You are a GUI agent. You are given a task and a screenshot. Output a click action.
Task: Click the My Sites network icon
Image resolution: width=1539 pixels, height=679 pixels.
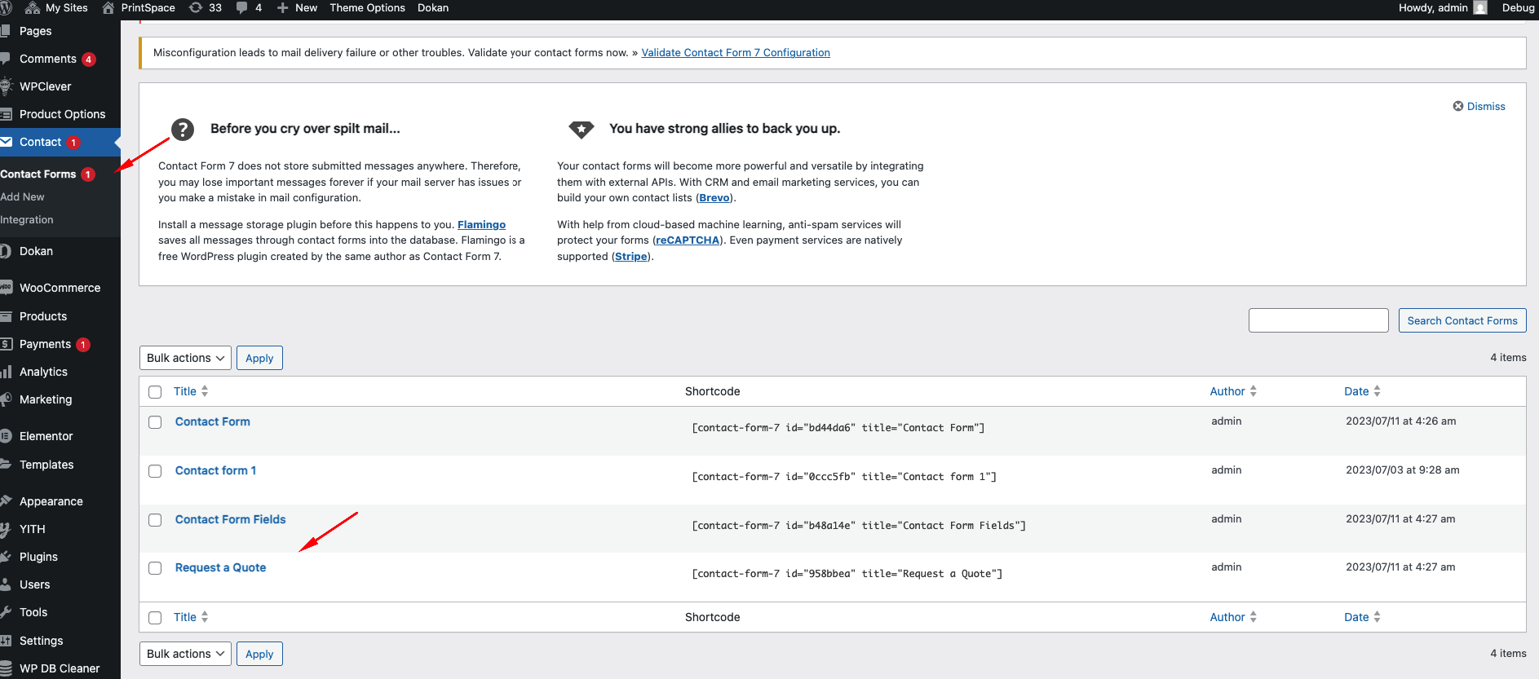click(33, 7)
